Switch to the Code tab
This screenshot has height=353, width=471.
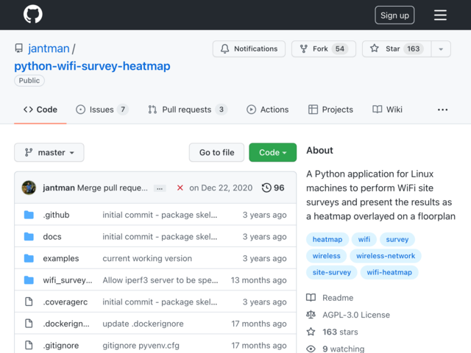[x=40, y=110]
